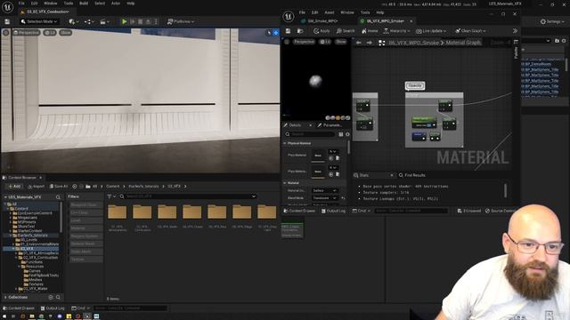The width and height of the screenshot is (570, 320).
Task: Click the save icon in main editor toolbar
Action: point(7,21)
